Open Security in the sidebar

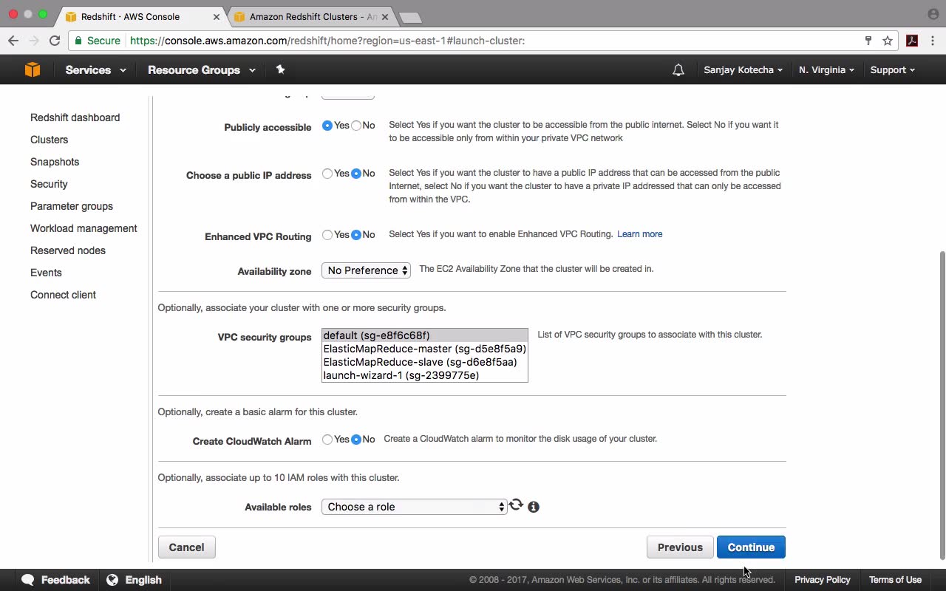click(x=49, y=184)
